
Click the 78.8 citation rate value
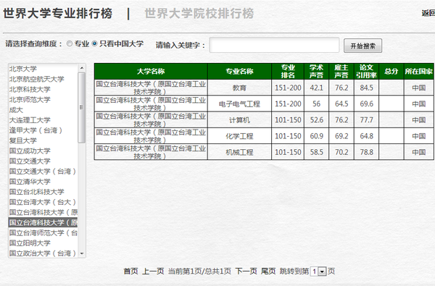coord(366,152)
